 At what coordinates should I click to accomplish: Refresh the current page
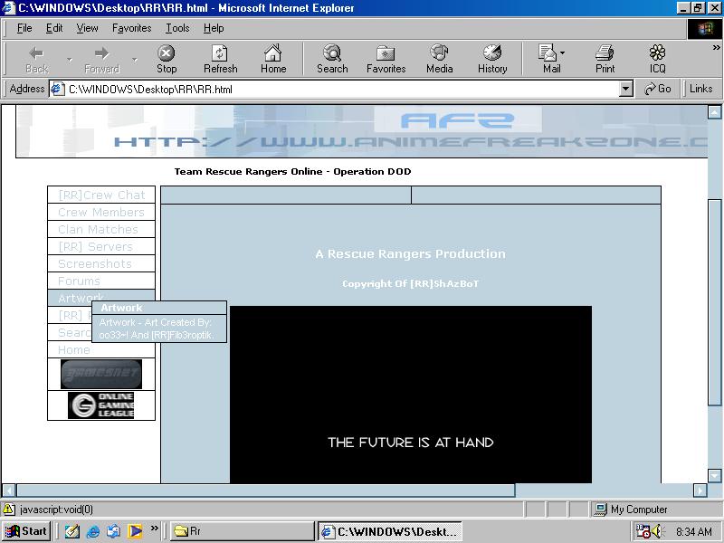pos(220,59)
